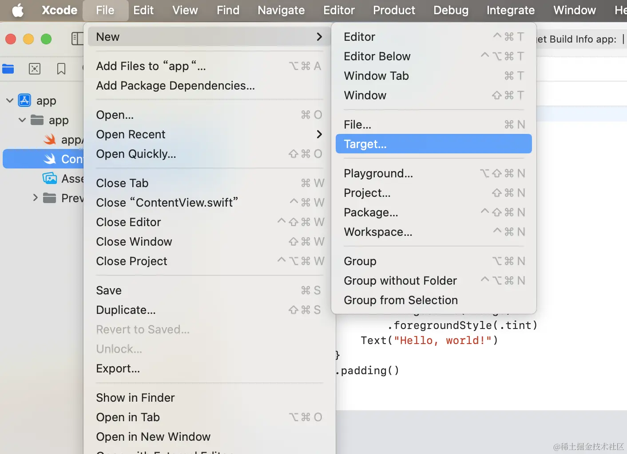Choose Playground… from the New submenu
Viewport: 627px width, 454px height.
(x=378, y=173)
